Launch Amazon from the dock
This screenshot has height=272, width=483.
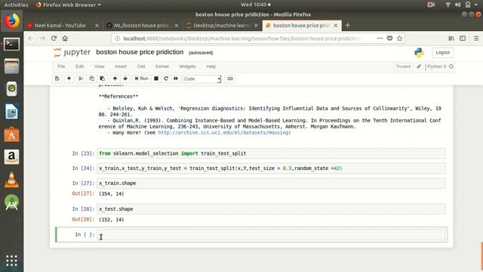12,157
